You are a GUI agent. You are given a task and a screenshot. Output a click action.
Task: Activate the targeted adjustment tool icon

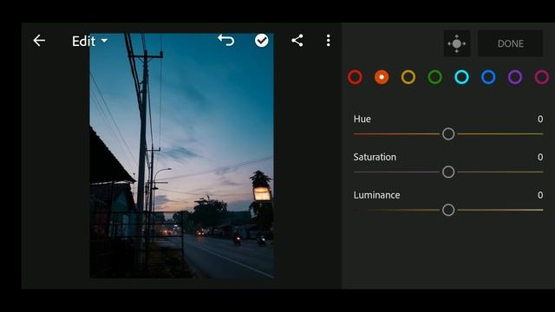point(457,43)
